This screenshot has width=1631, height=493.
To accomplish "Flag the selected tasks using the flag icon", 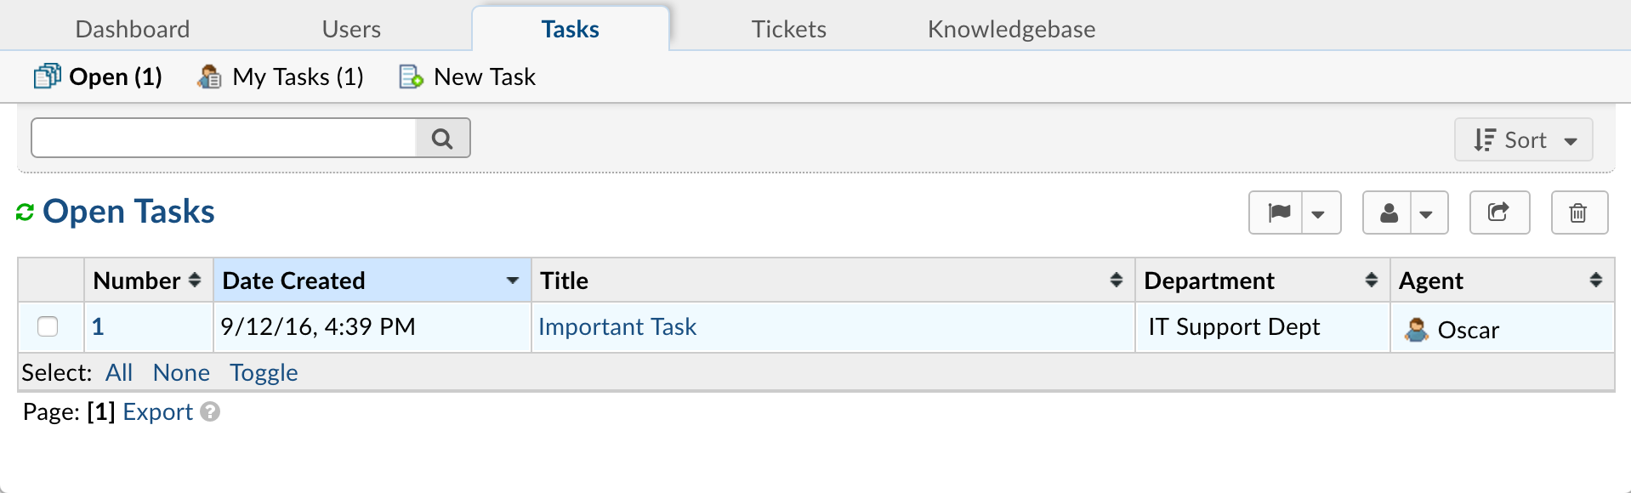I will [x=1278, y=212].
